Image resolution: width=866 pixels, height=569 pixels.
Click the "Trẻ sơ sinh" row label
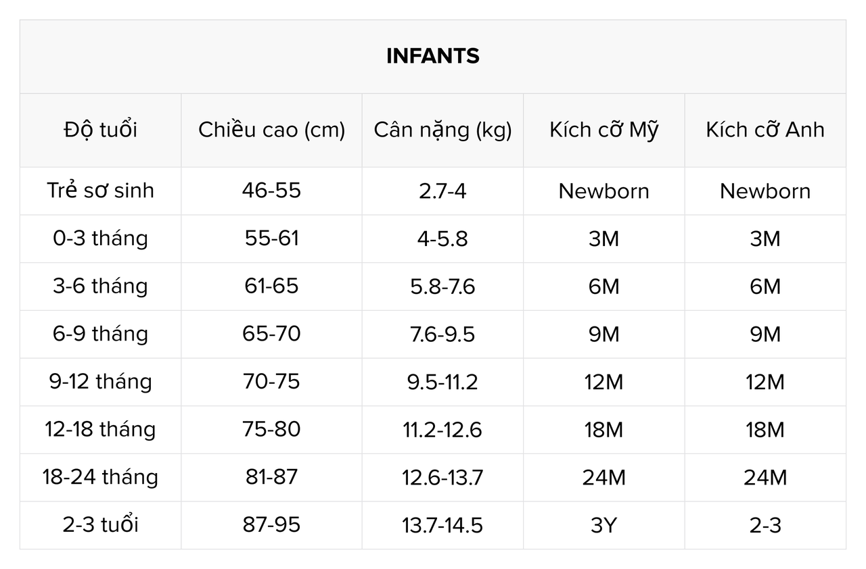point(100,191)
